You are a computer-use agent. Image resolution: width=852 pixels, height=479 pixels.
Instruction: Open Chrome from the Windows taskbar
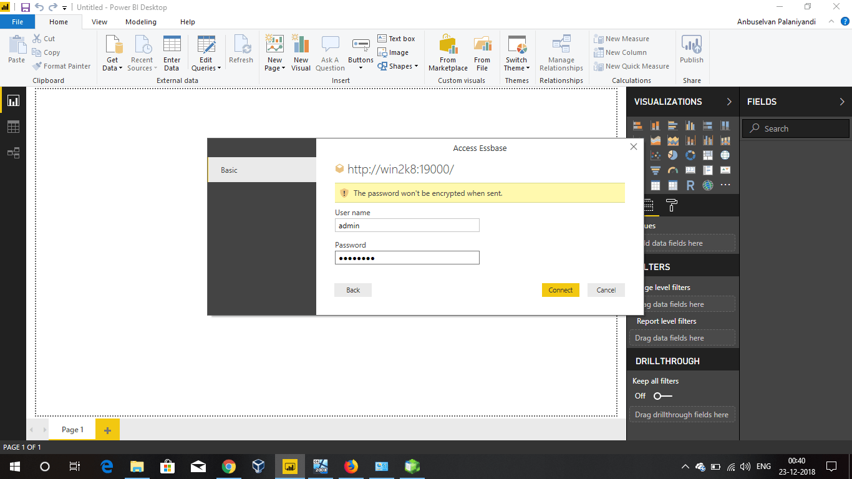tap(229, 467)
